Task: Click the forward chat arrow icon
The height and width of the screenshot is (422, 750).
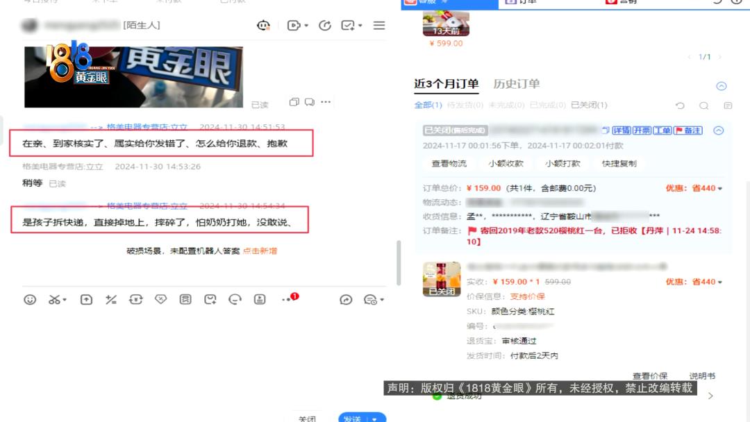Action: point(346,300)
